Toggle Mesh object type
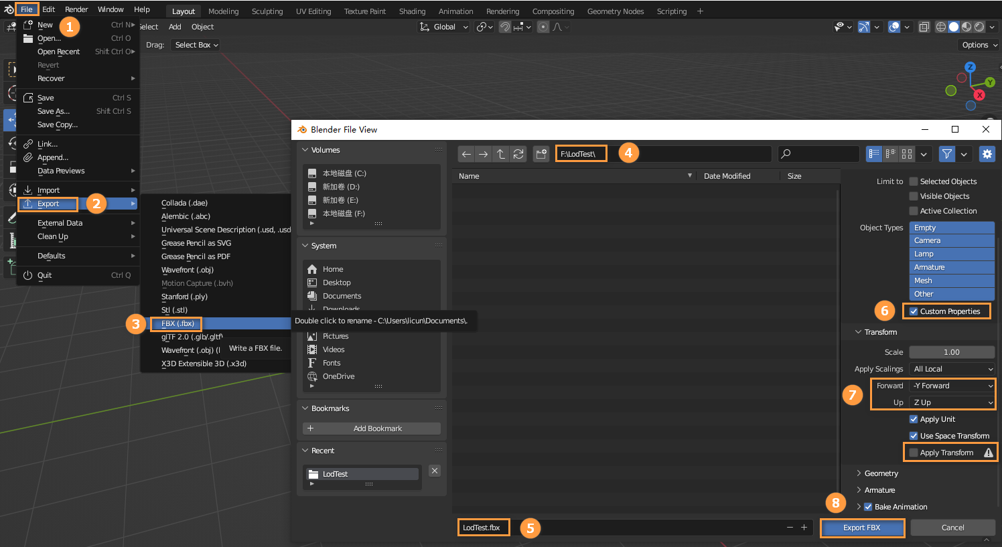This screenshot has width=1002, height=547. [x=952, y=281]
